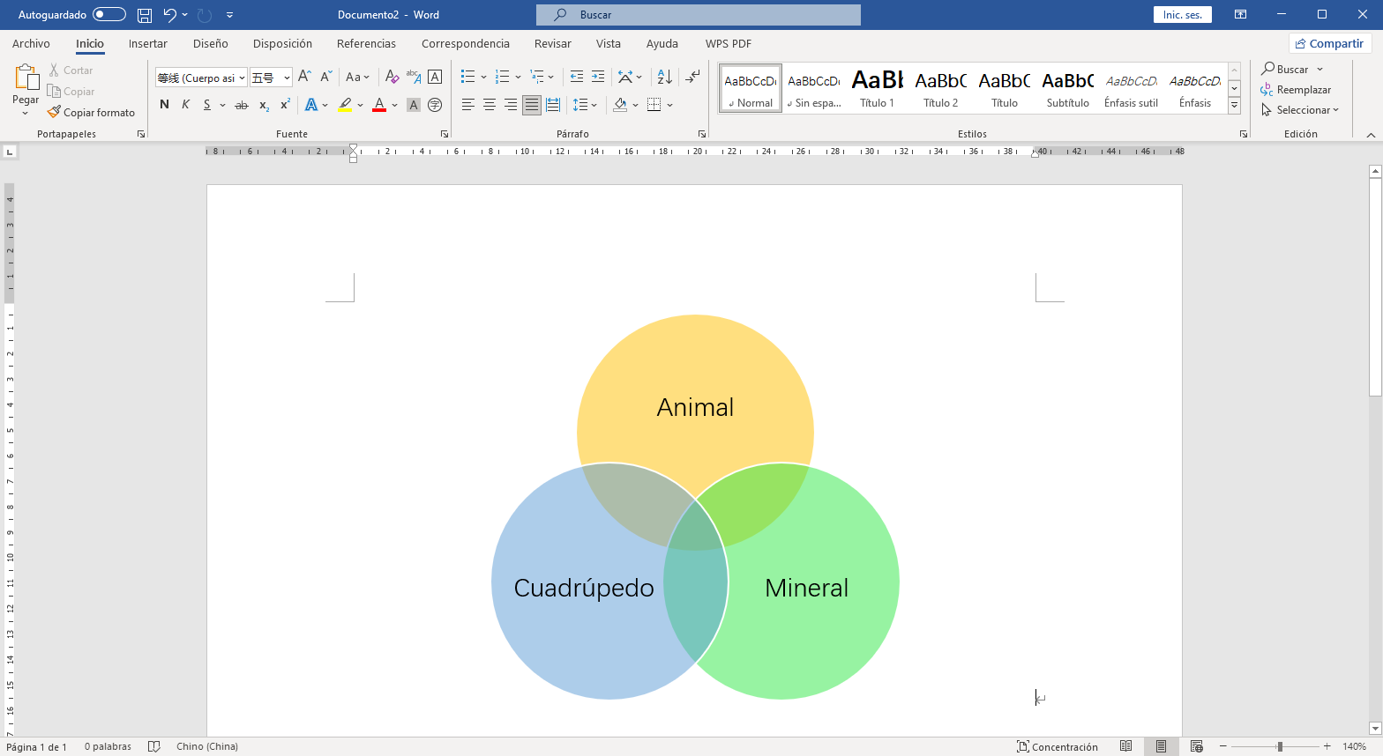Apply enclosed character icon
This screenshot has height=756, width=1383.
(435, 105)
